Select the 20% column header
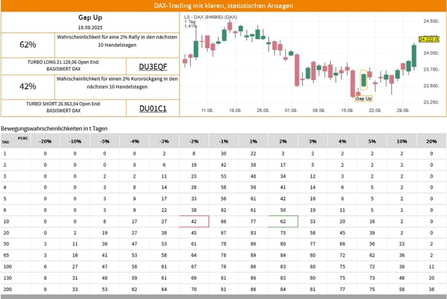Image resolution: width=447 pixels, height=299 pixels. [x=431, y=141]
